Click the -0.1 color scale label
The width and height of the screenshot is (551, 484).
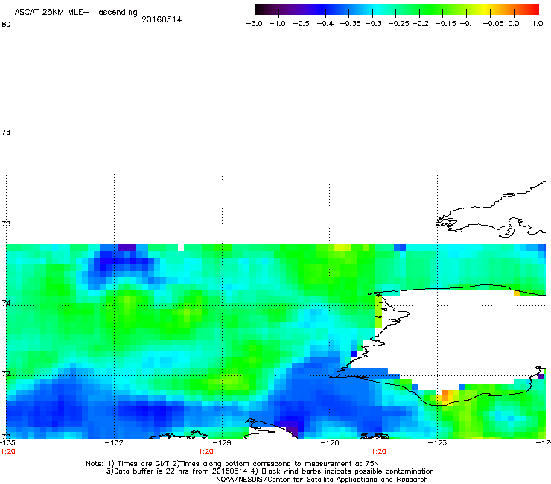click(x=467, y=24)
